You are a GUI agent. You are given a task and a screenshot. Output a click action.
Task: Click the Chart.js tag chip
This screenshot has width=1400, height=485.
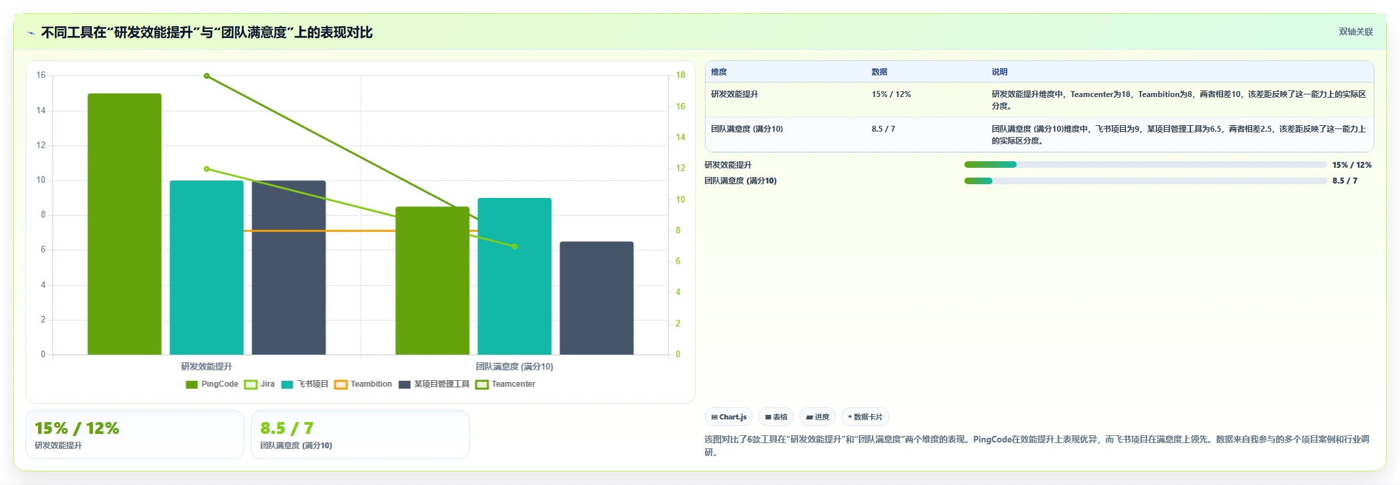[x=728, y=417]
